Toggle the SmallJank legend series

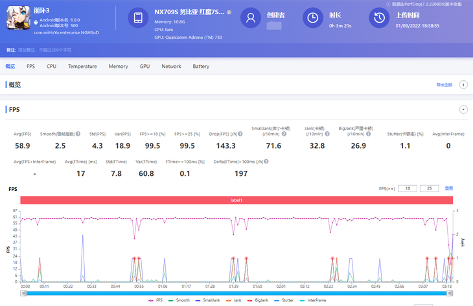(208, 300)
